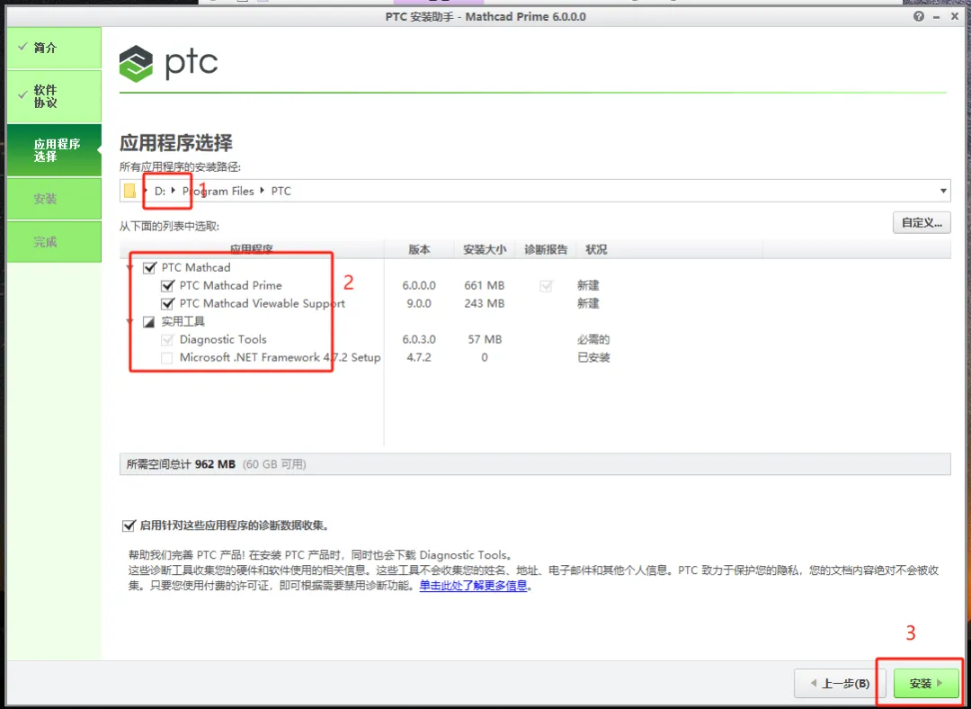971x709 pixels.
Task: Click the 已安装 status cell
Action: click(594, 357)
